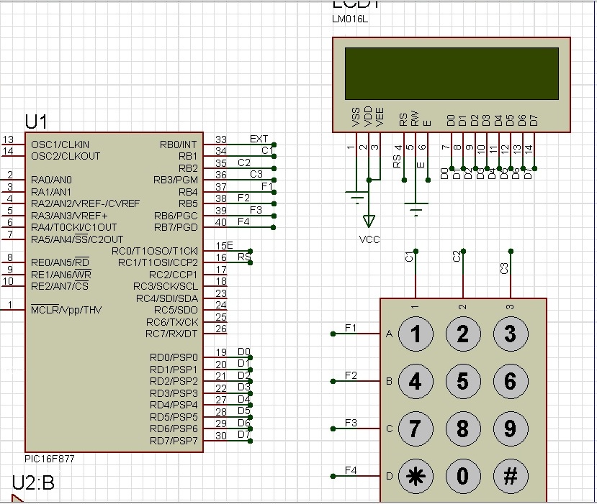This screenshot has width=597, height=504.
Task: Click the VCC power terminal arrow
Action: point(369,220)
